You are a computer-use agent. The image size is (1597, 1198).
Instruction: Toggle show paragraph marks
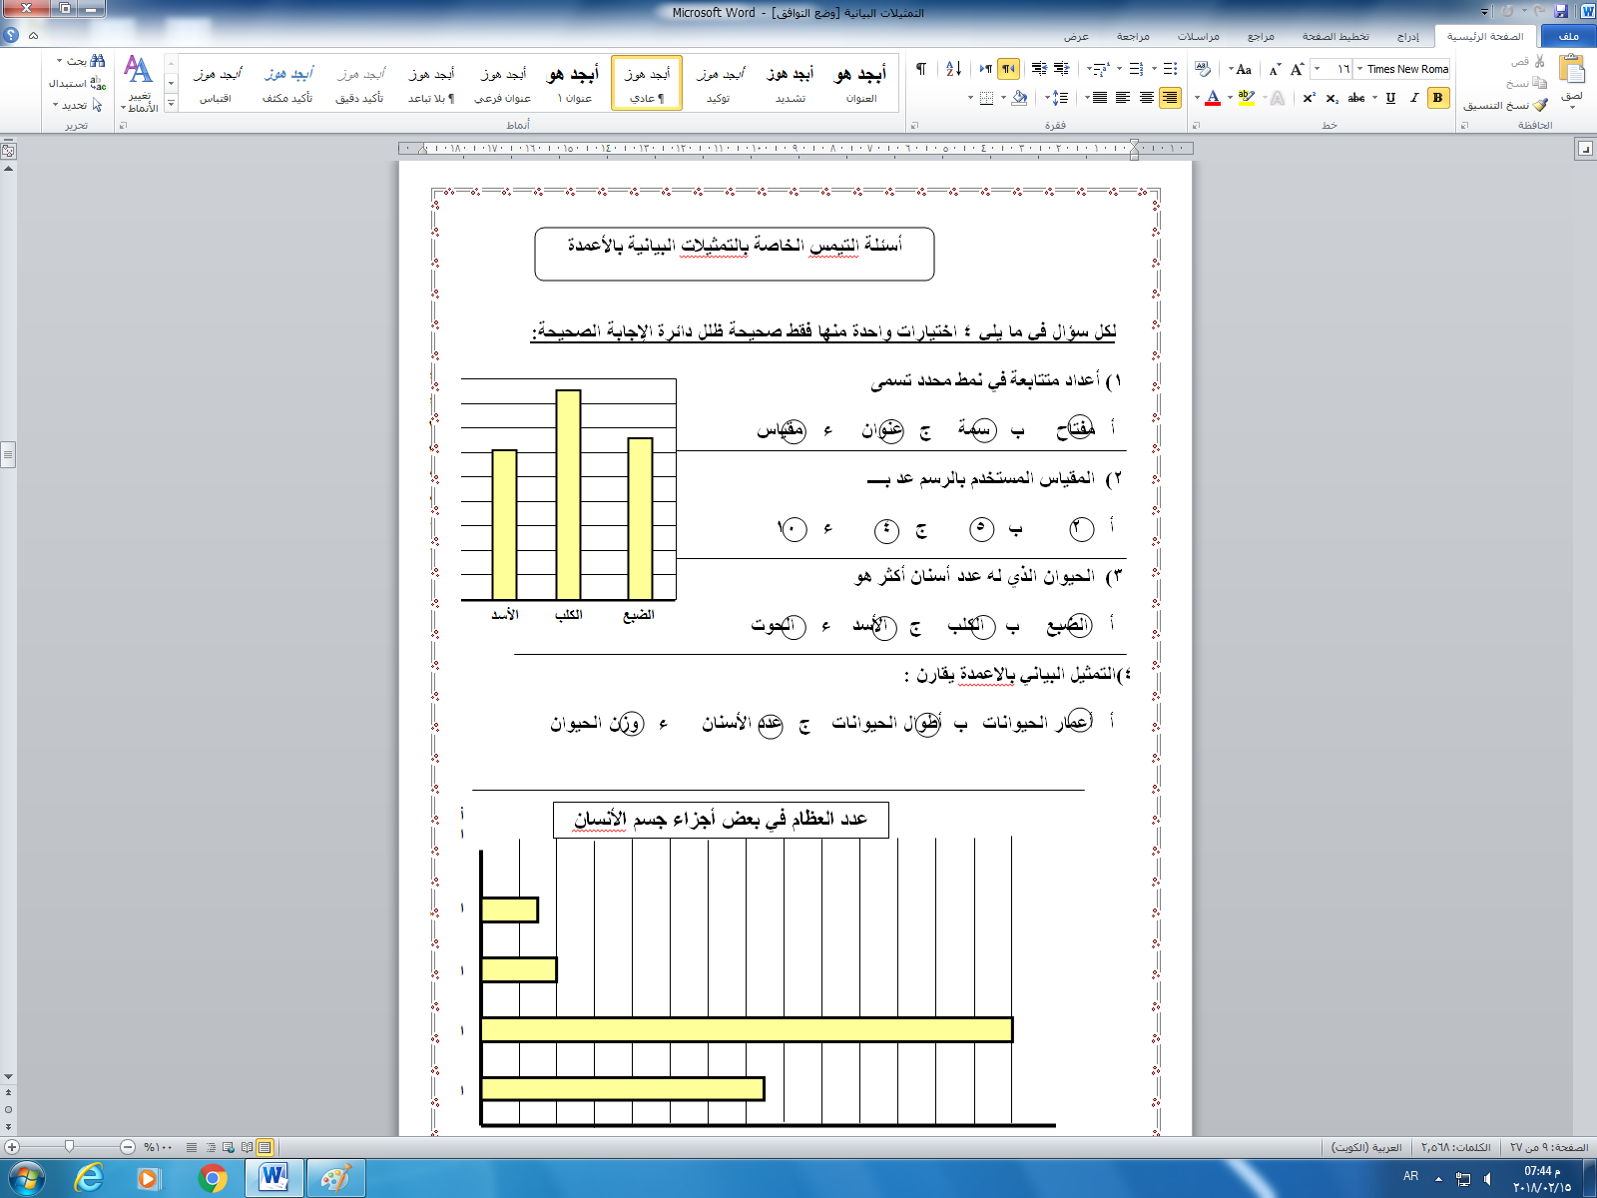tap(921, 69)
